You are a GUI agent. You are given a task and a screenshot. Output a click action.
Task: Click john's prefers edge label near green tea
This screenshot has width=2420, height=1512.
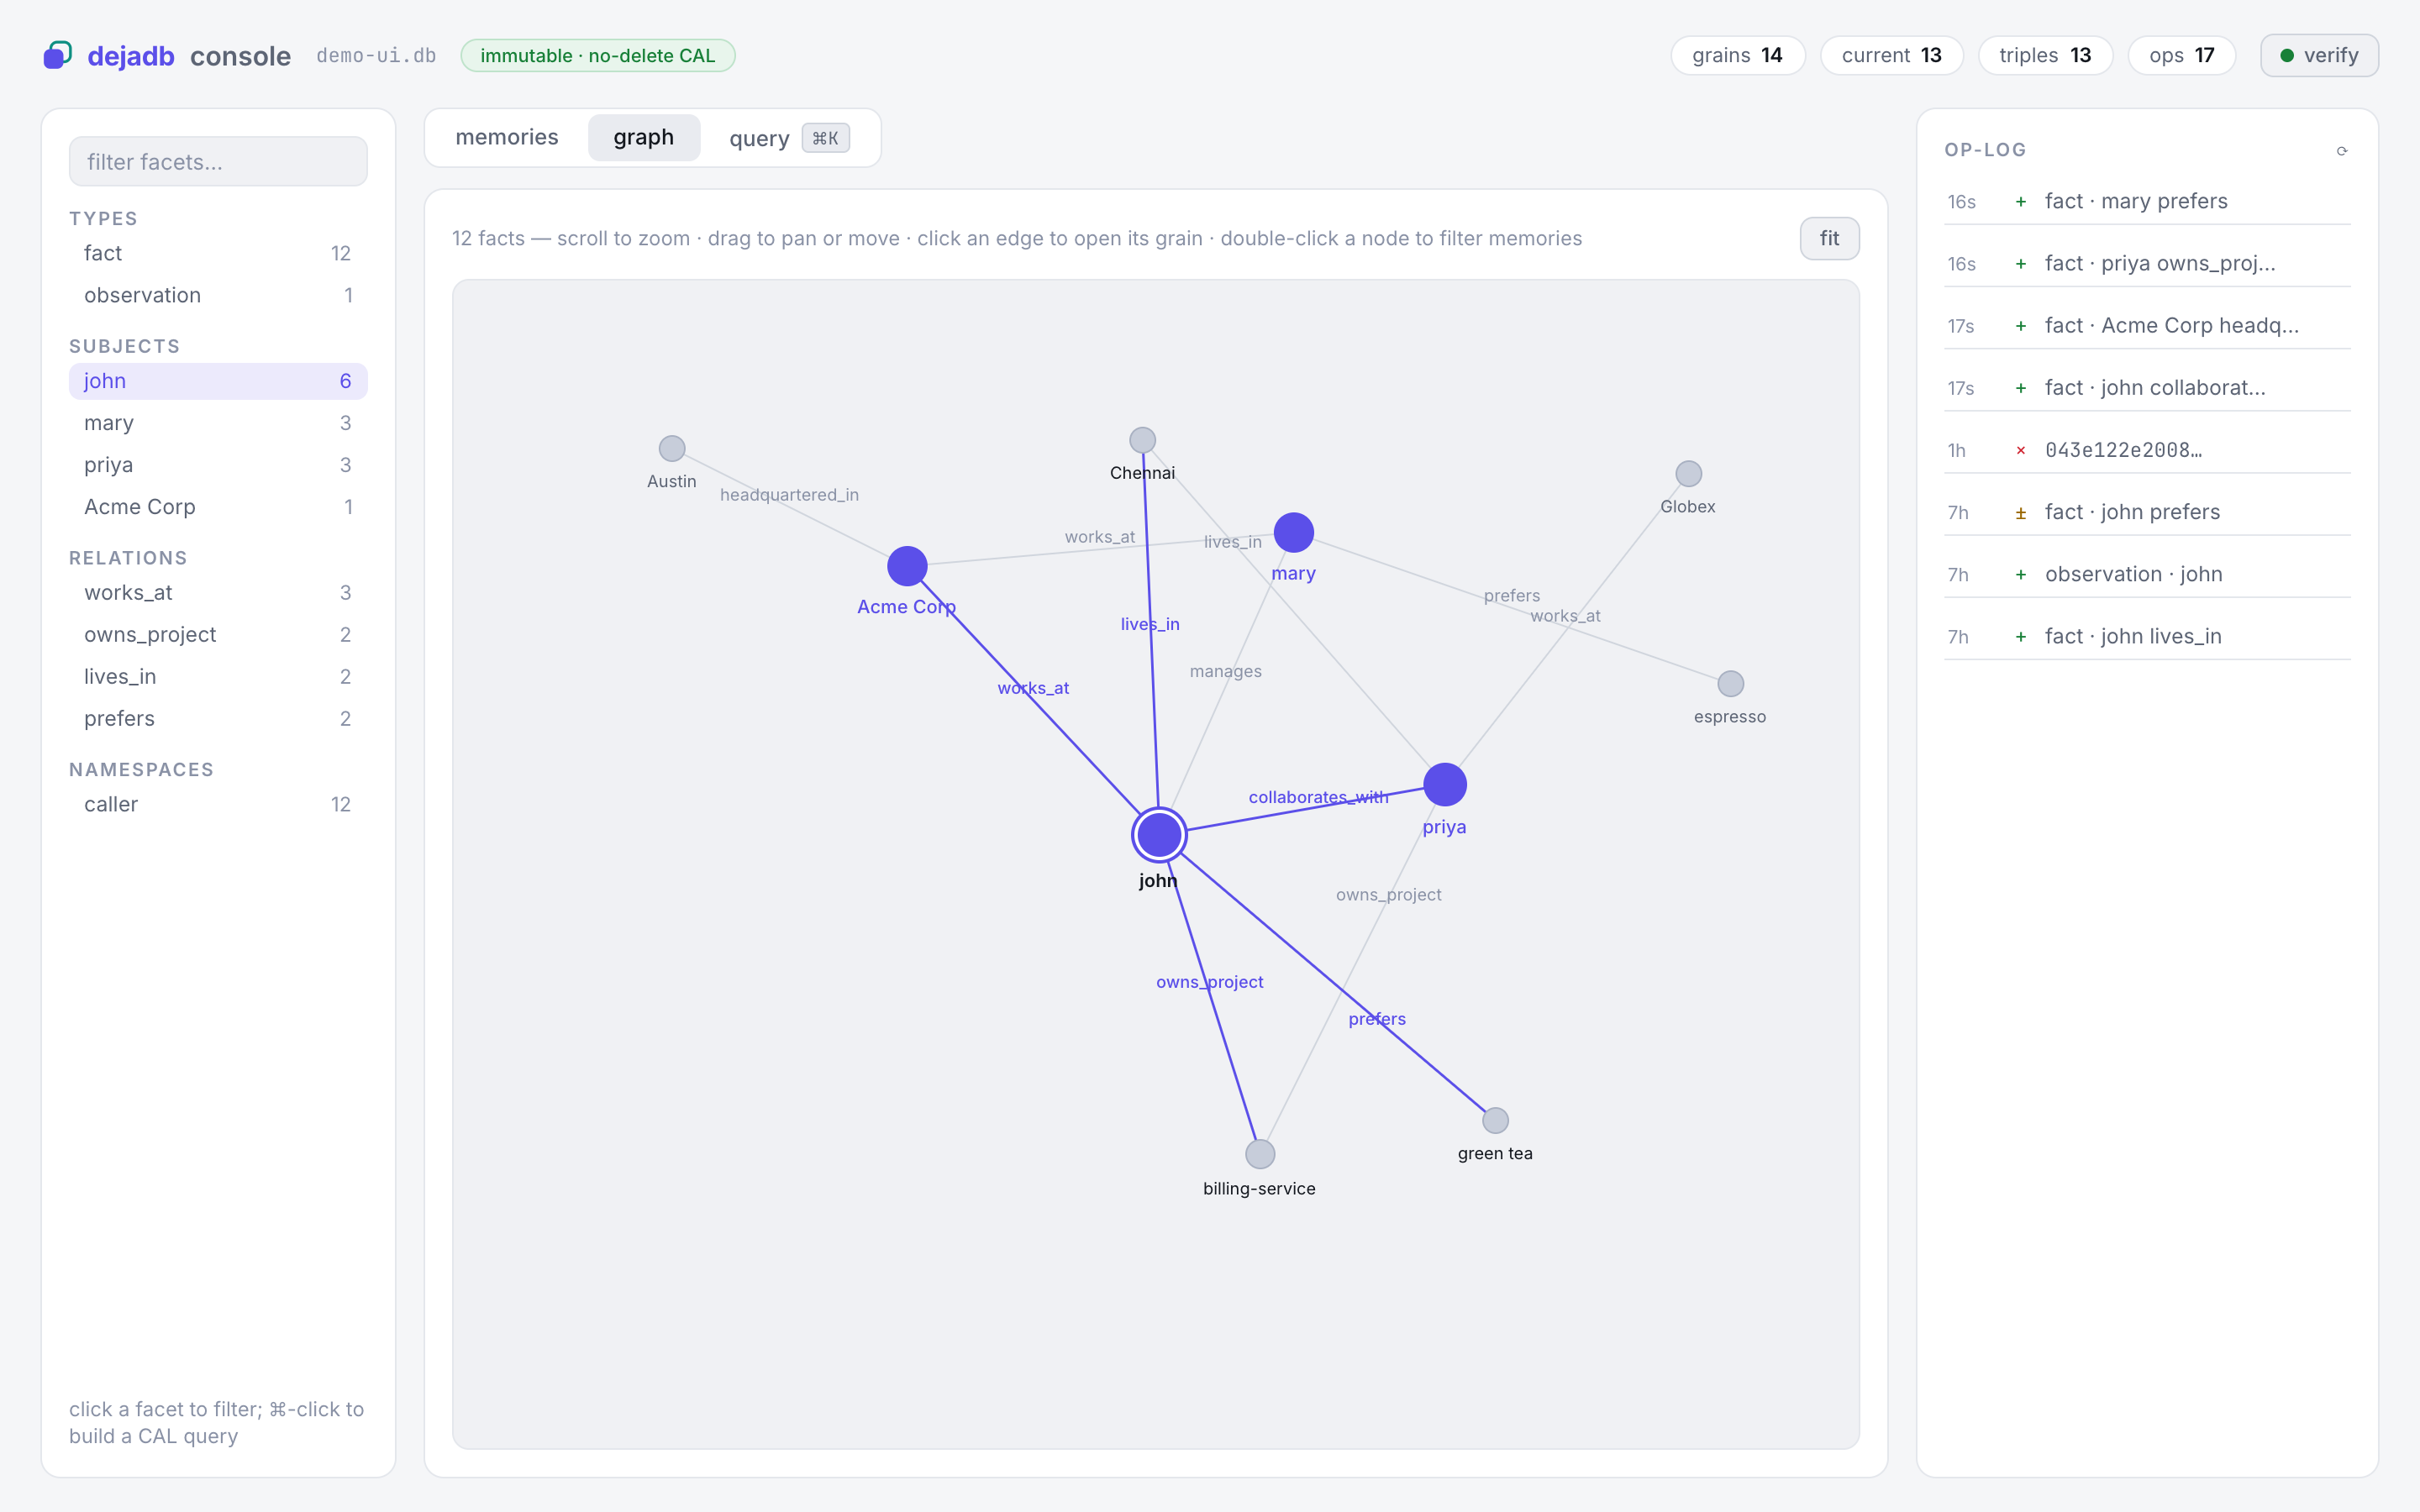1377,1019
